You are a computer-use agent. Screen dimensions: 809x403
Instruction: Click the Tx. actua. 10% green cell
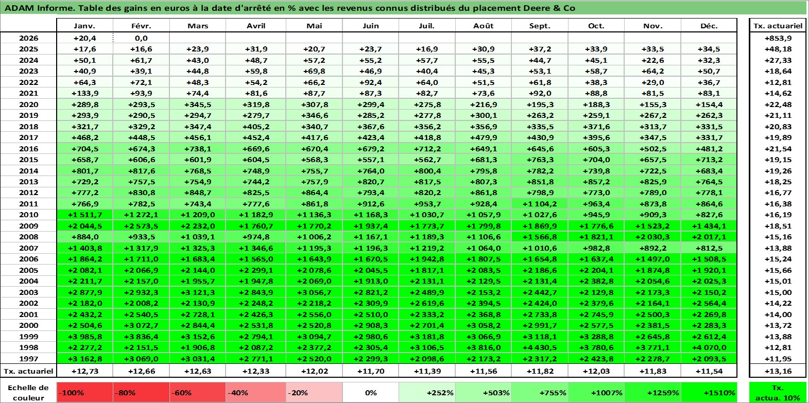[x=778, y=392]
